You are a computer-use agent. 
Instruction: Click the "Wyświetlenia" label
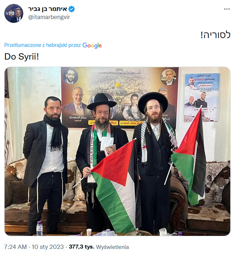[112, 247]
